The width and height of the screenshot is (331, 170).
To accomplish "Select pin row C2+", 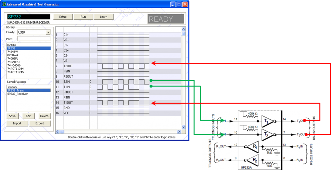I will click(x=118, y=50).
